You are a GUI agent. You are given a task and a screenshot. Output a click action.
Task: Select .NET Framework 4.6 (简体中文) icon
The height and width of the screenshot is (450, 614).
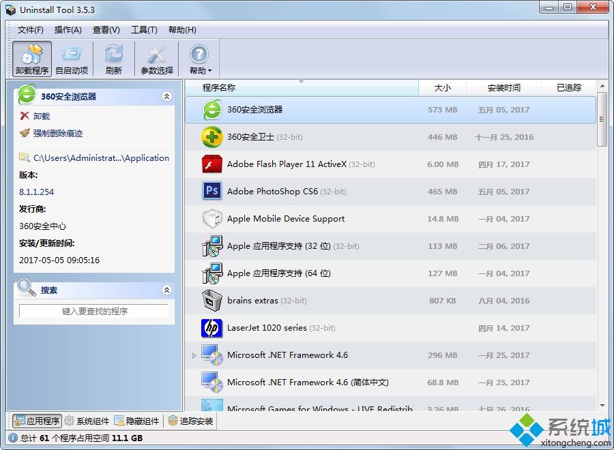[212, 382]
